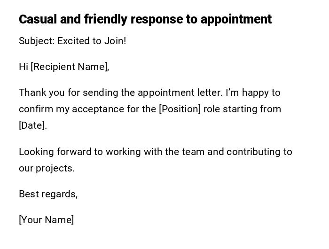This screenshot has width=329, height=249.
Task: Click the heading 'Casual and friendly response to appointment'
Action: 145,19
